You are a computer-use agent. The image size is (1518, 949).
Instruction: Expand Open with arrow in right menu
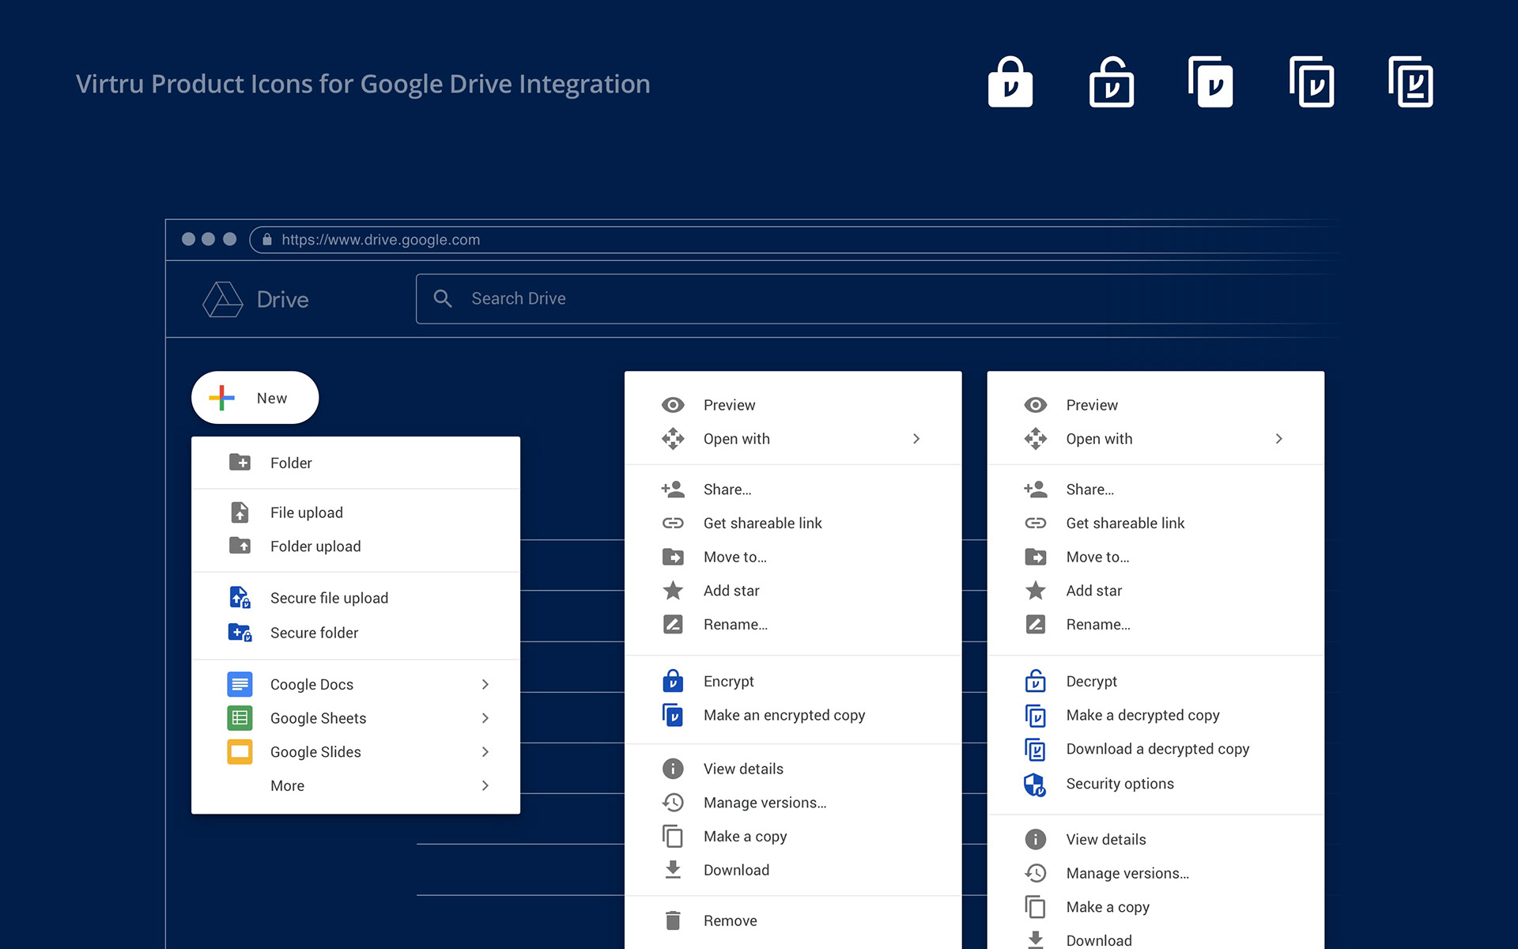click(1278, 438)
